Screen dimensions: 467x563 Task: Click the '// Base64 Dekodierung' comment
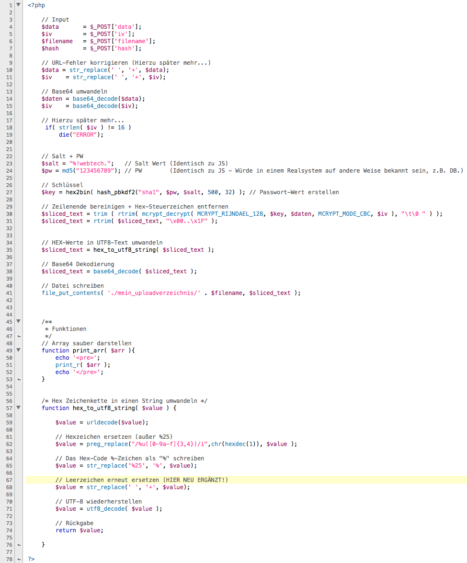click(78, 264)
